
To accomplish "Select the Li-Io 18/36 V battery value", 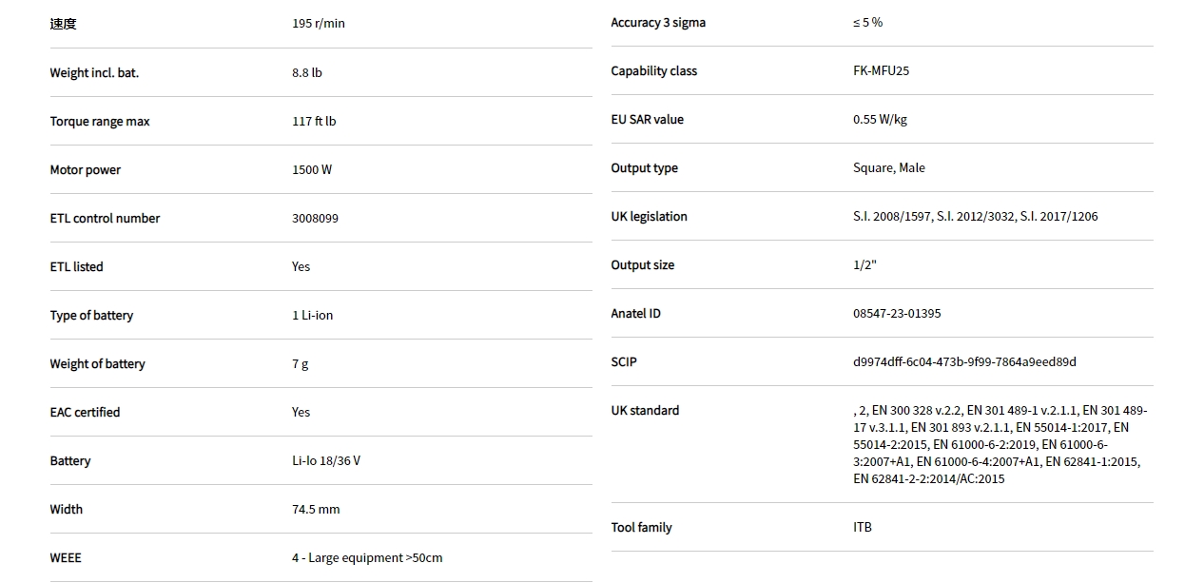I will [326, 461].
